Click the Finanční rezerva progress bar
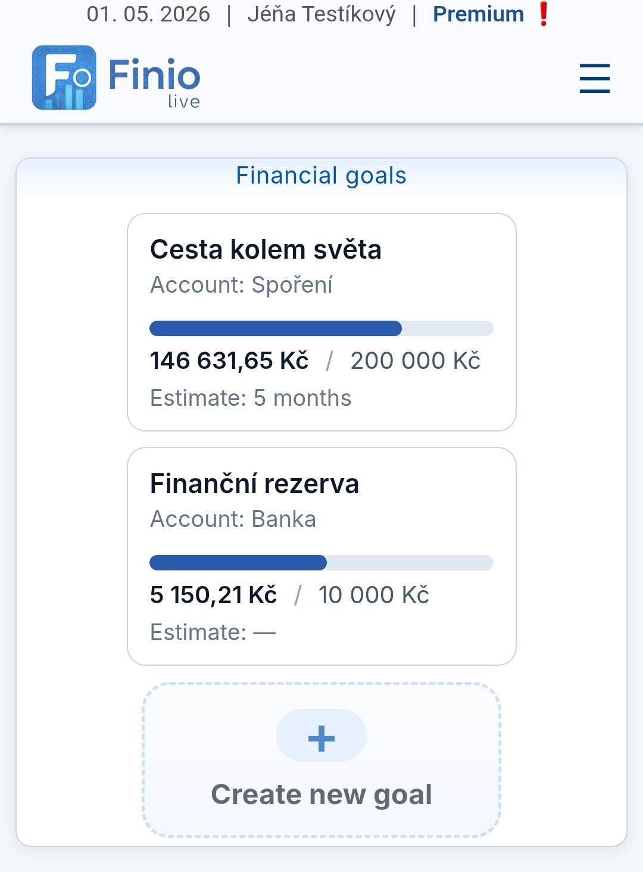This screenshot has height=872, width=643. [x=321, y=563]
